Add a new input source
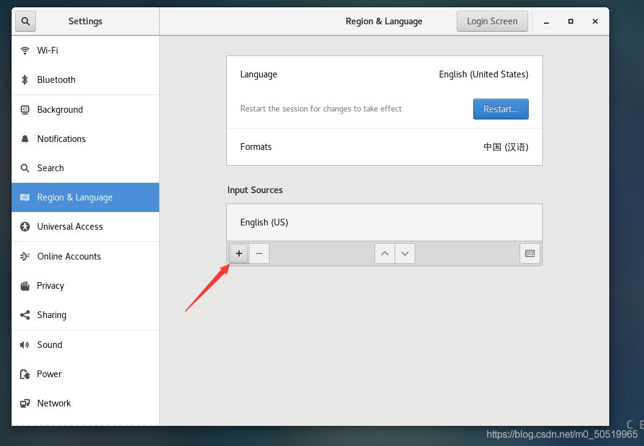 (x=238, y=253)
